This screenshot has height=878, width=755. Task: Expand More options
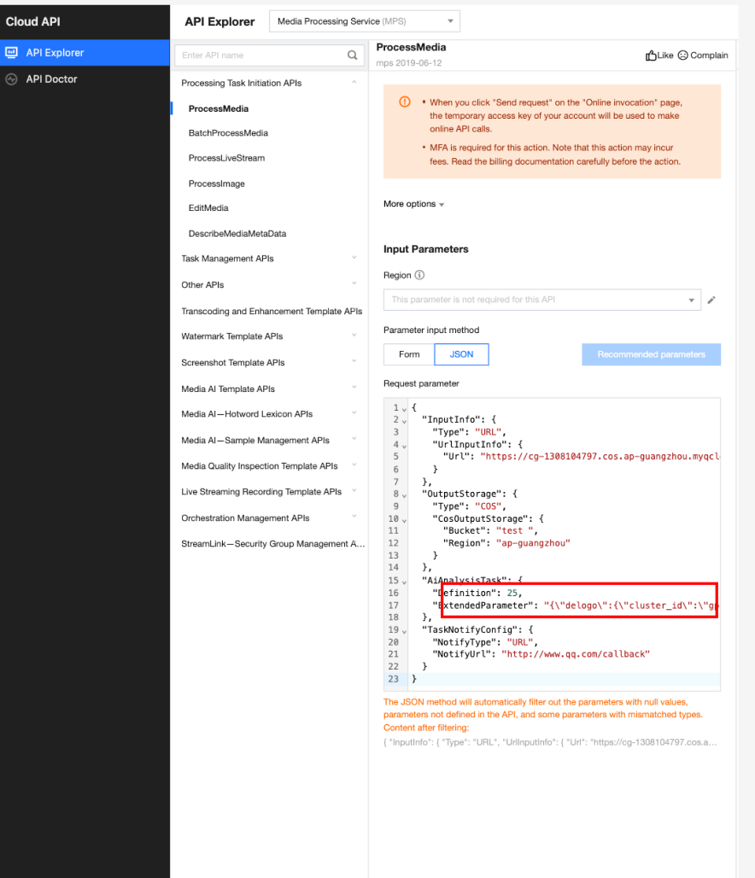pyautogui.click(x=413, y=204)
